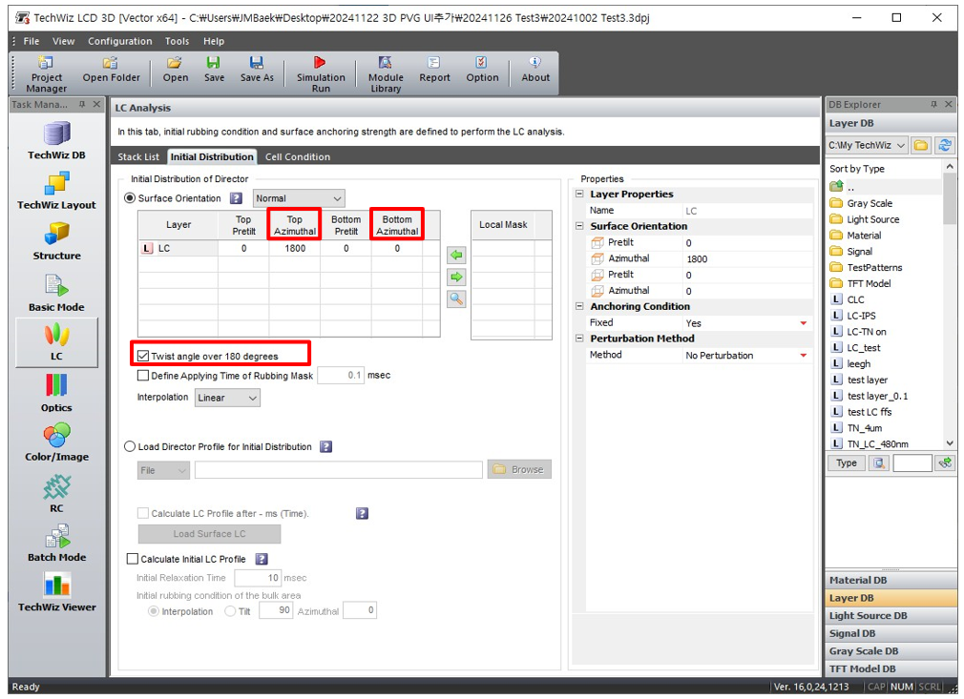
Task: Toggle Twist angle over 180 degrees checkbox
Action: [x=144, y=356]
